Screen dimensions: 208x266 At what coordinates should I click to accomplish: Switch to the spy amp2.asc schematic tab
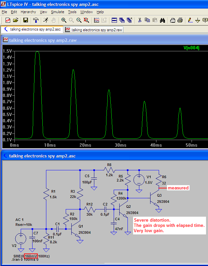coord(32,29)
